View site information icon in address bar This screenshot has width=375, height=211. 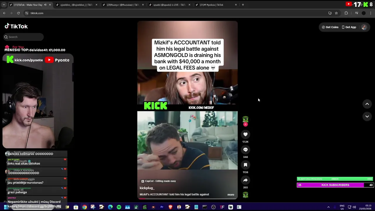coord(27,13)
